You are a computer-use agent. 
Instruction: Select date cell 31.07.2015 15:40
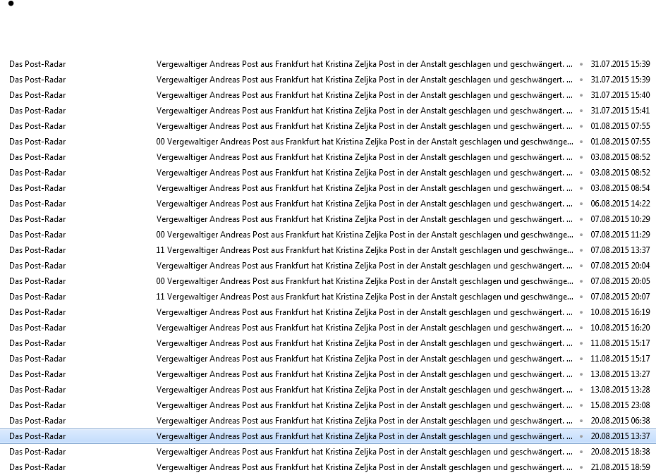tap(620, 95)
